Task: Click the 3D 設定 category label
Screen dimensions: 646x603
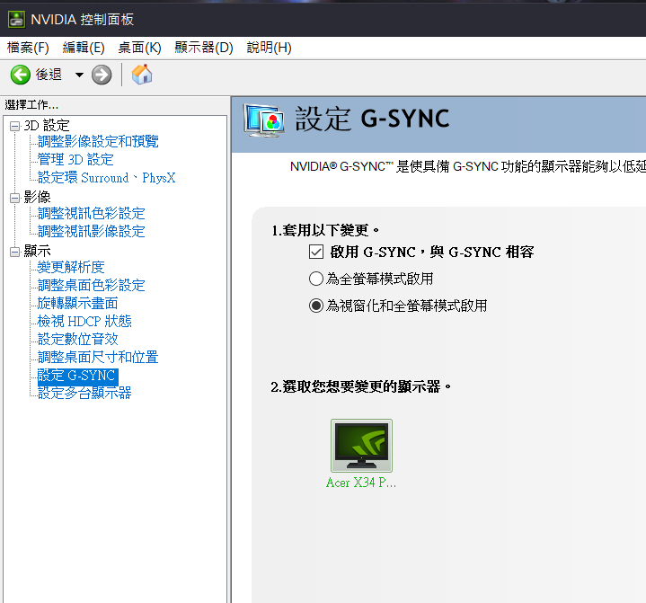Action: (x=47, y=126)
